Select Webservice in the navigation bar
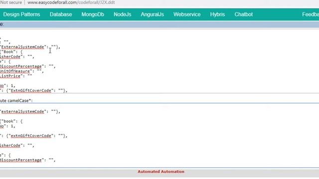Screen dimensions: 319x179 coord(187,14)
